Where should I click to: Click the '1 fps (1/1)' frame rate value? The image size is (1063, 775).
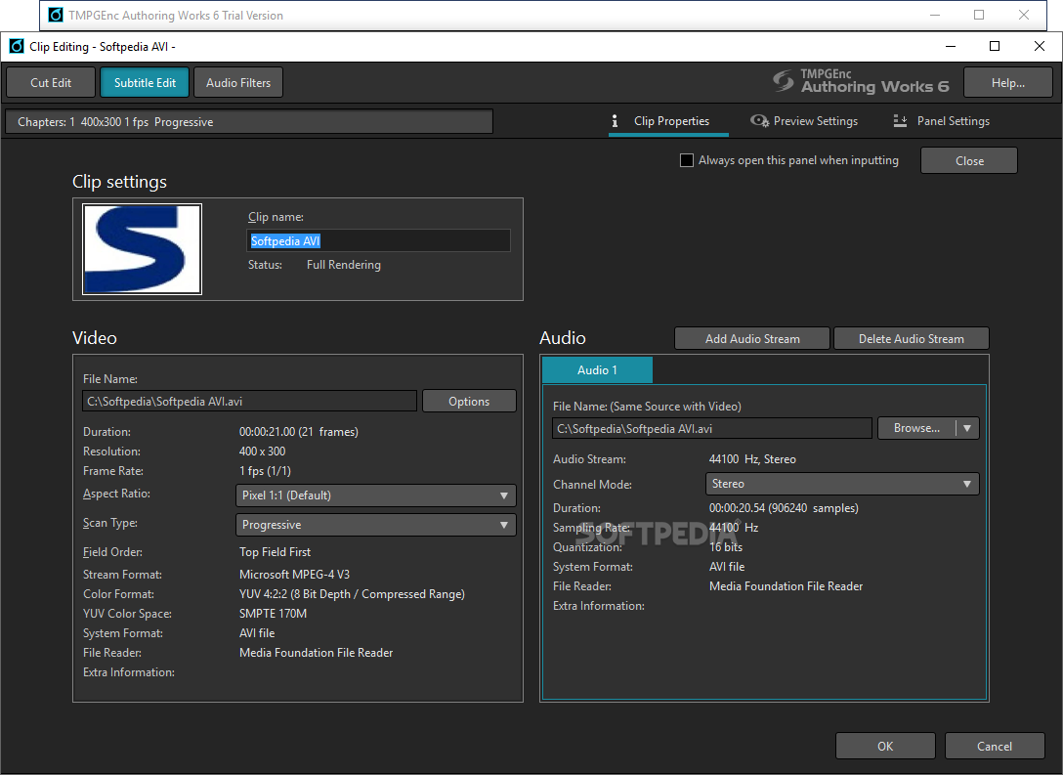(265, 470)
